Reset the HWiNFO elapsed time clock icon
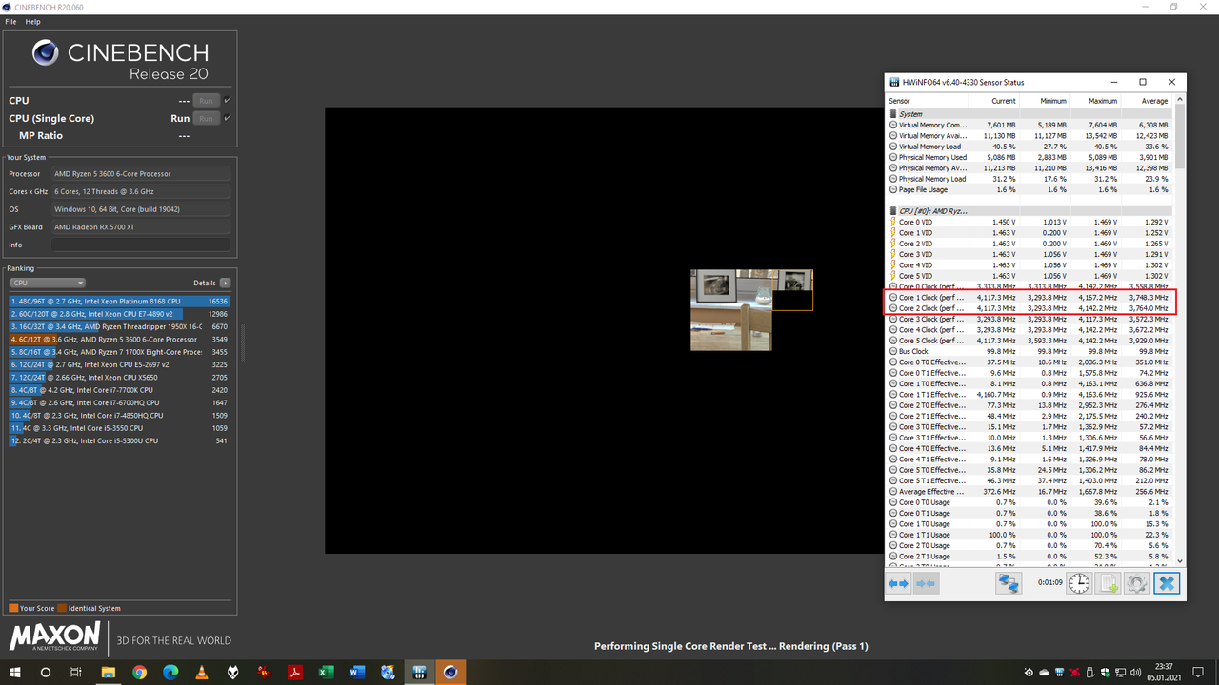This screenshot has height=685, width=1219. (x=1079, y=583)
